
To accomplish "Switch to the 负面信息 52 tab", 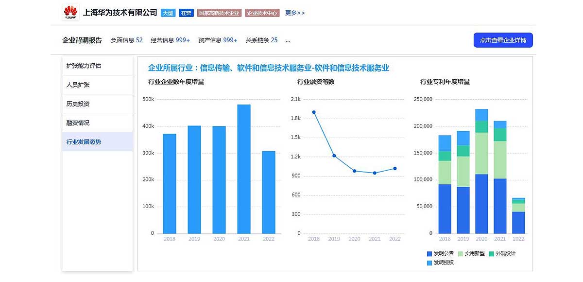I will pyautogui.click(x=126, y=40).
